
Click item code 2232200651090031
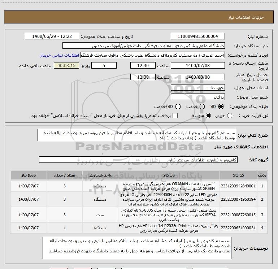pos(238,228)
